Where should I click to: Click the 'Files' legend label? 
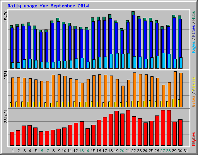click(193, 31)
